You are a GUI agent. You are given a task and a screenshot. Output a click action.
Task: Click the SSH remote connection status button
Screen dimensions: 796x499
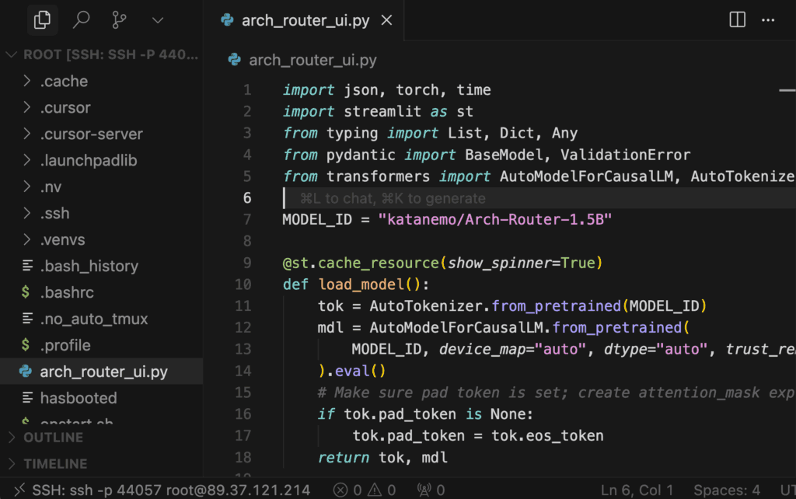pos(162,490)
